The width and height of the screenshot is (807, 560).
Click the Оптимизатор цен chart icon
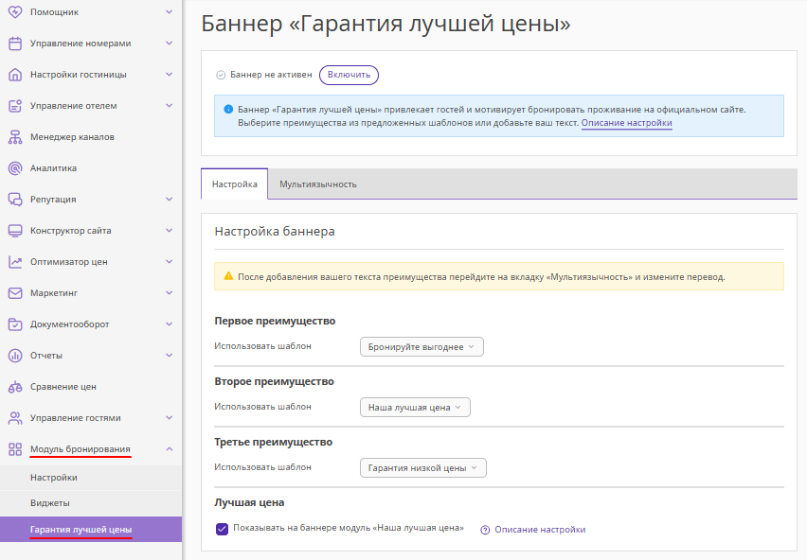click(x=15, y=262)
